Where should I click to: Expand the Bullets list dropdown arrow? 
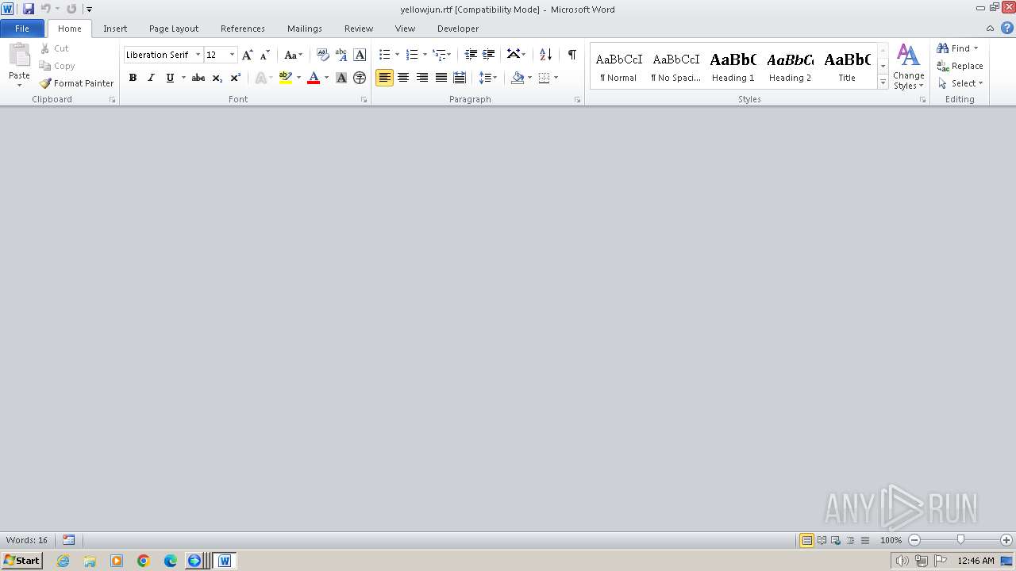[x=397, y=55]
